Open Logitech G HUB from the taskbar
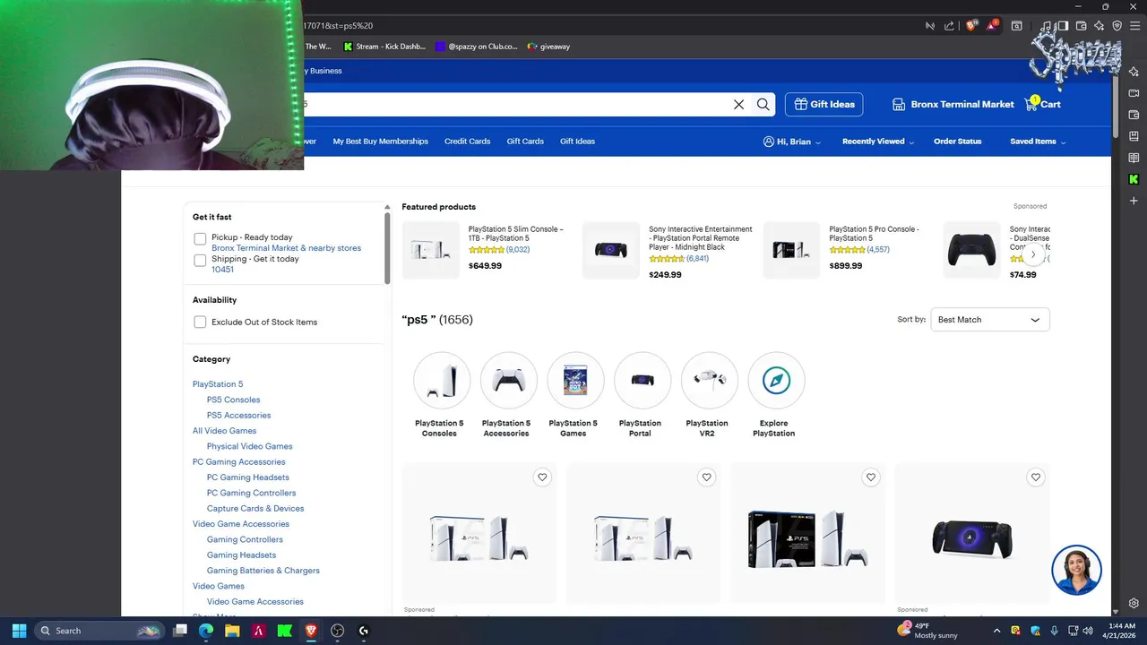Screen dimensions: 1147x645 pos(363,631)
